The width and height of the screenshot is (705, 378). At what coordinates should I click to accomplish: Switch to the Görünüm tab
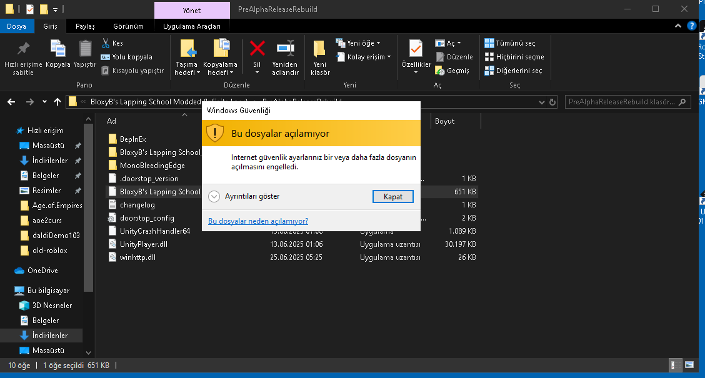click(128, 26)
